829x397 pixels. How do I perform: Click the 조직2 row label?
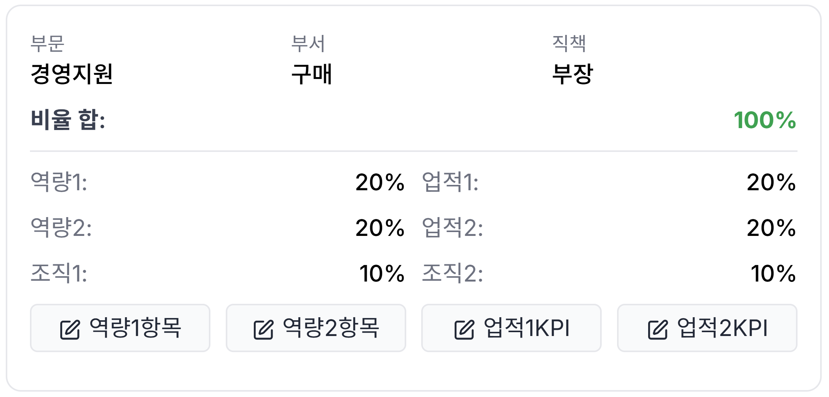[452, 273]
